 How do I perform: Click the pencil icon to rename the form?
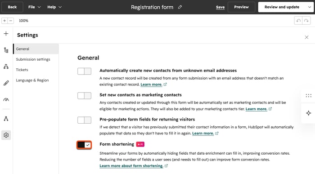(x=180, y=7)
